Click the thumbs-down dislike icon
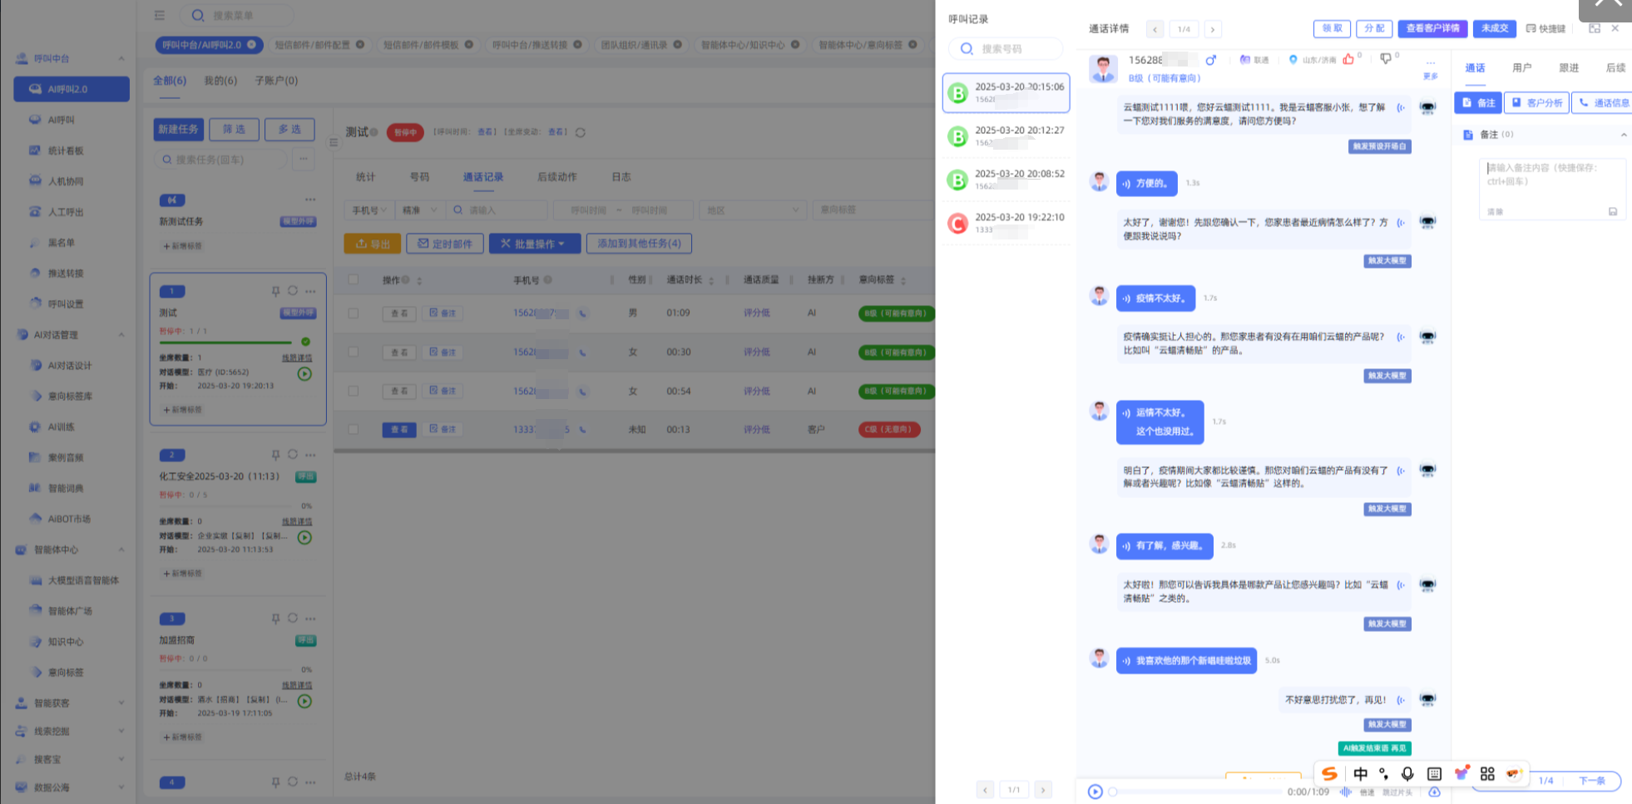The height and width of the screenshot is (804, 1632). tap(1385, 59)
